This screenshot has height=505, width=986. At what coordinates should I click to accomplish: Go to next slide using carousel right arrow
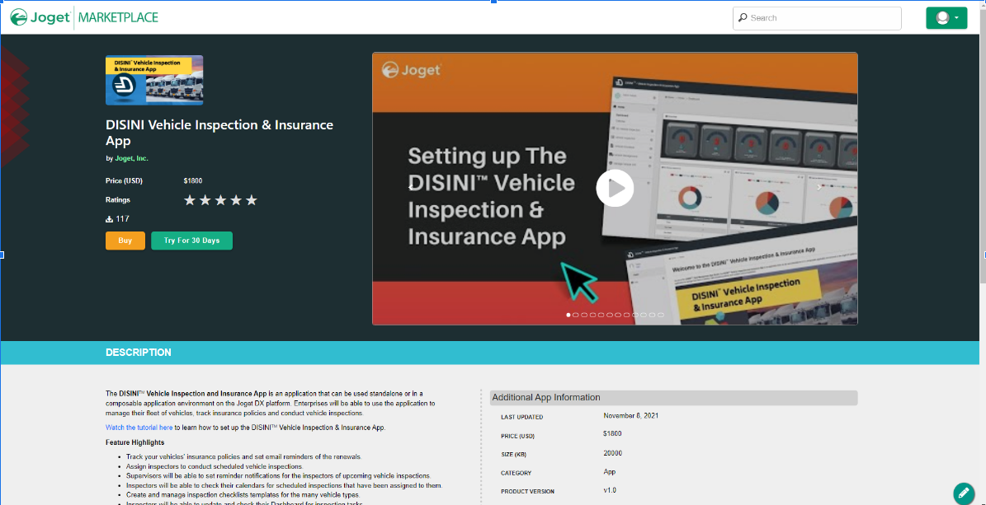(x=819, y=188)
